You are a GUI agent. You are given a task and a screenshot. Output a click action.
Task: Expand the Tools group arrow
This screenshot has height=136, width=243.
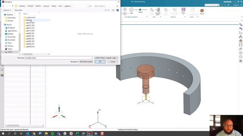[x=197, y=17]
